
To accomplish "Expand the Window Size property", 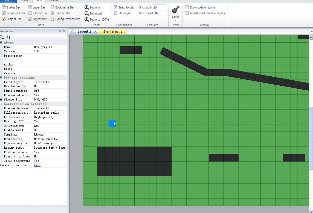I will pos(1,99).
